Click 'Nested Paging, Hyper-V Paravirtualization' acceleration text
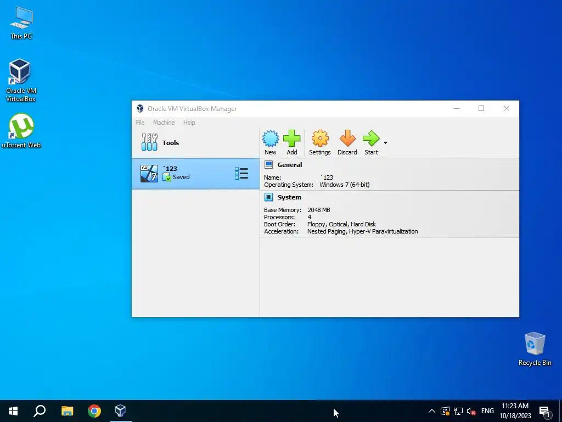The image size is (562, 422). (x=362, y=231)
